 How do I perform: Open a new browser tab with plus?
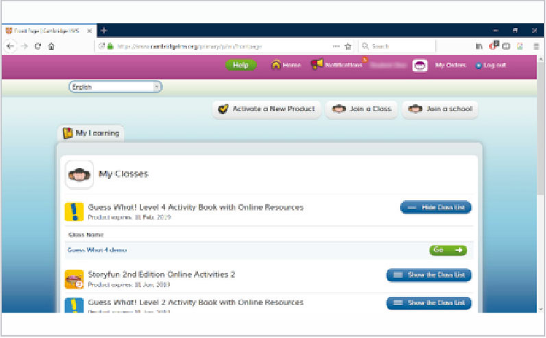click(103, 31)
